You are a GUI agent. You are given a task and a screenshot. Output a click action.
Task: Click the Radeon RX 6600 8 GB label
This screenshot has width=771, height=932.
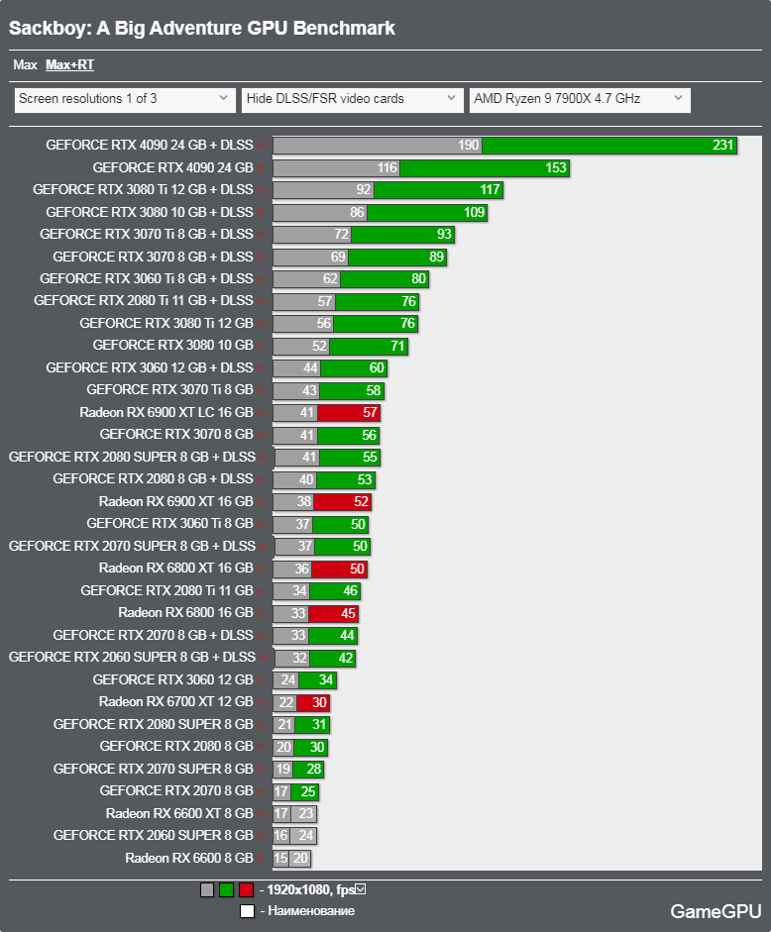tap(189, 858)
